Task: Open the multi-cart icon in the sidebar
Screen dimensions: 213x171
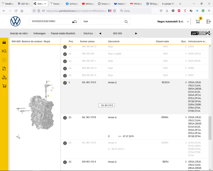Action: [4, 77]
